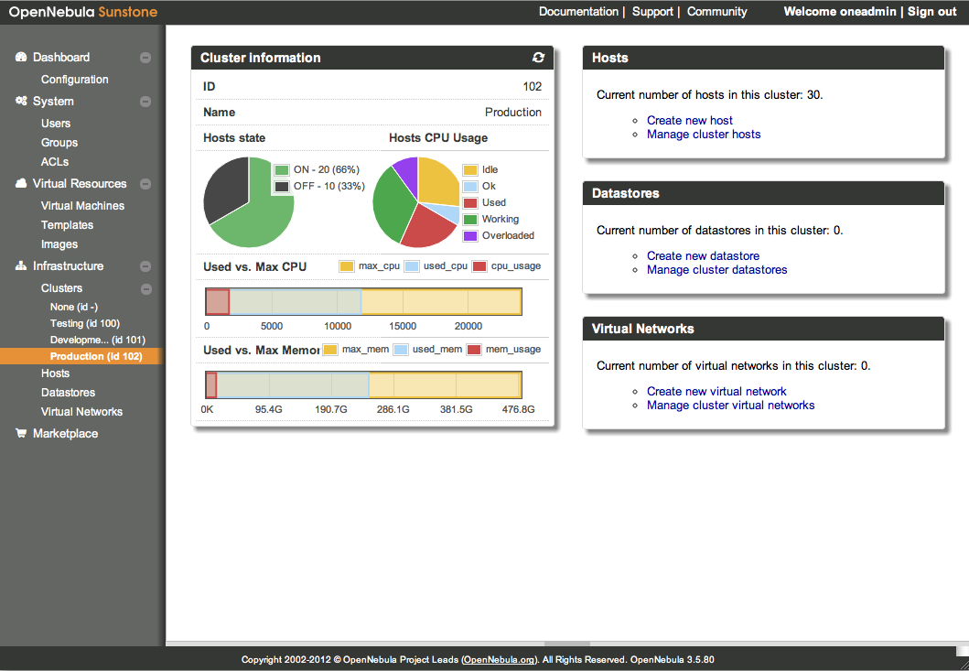
Task: Click the Infrastructure sitemap icon
Action: (x=21, y=266)
